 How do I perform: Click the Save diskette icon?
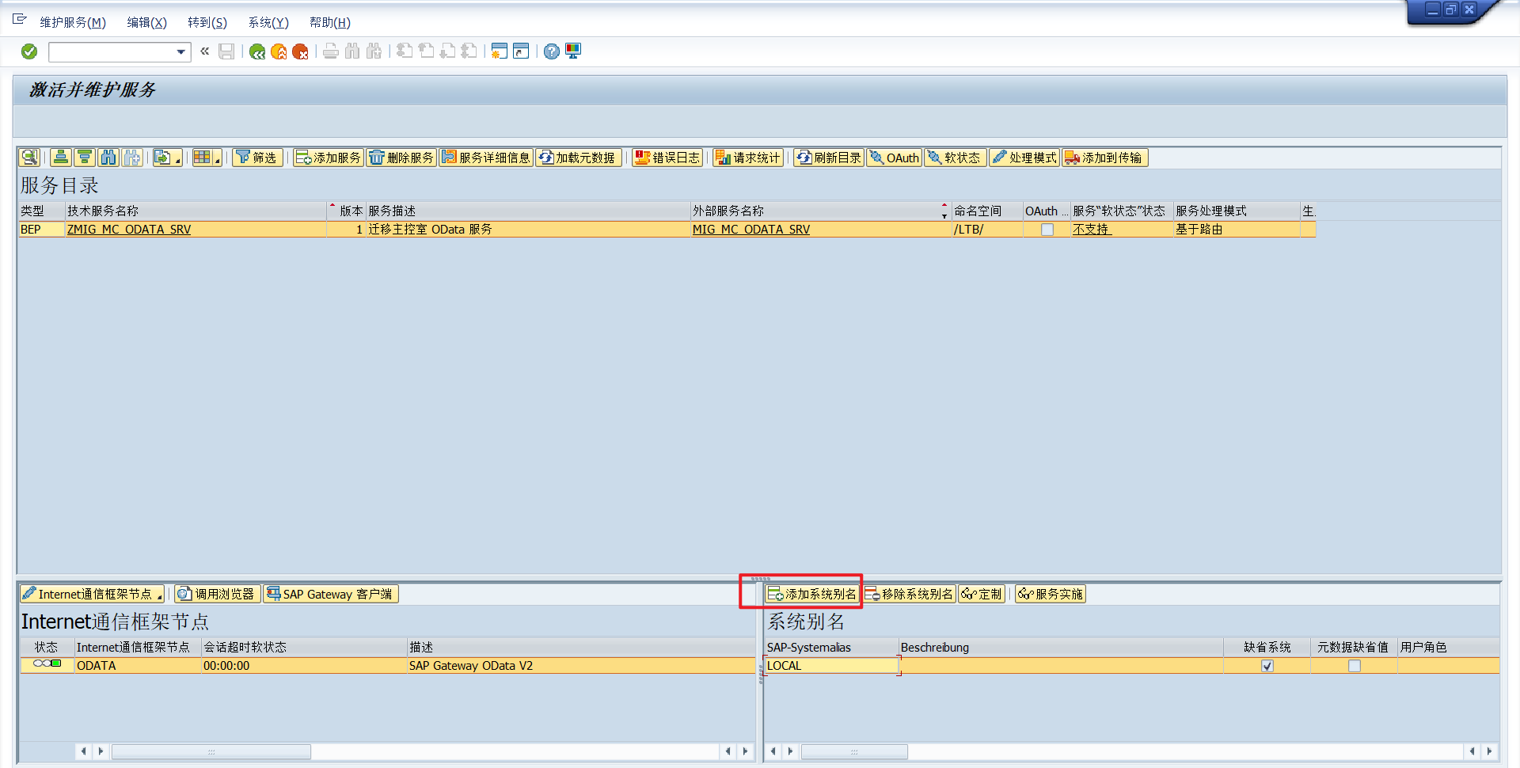click(x=226, y=51)
